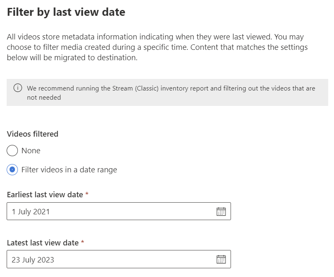Click the Stream (Classic) inventory report recommendation text
The height and width of the screenshot is (277, 334).
(x=171, y=88)
